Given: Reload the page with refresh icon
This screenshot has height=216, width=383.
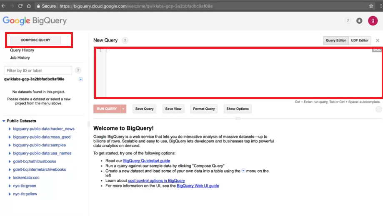Looking at the screenshot, I should tap(20, 6).
